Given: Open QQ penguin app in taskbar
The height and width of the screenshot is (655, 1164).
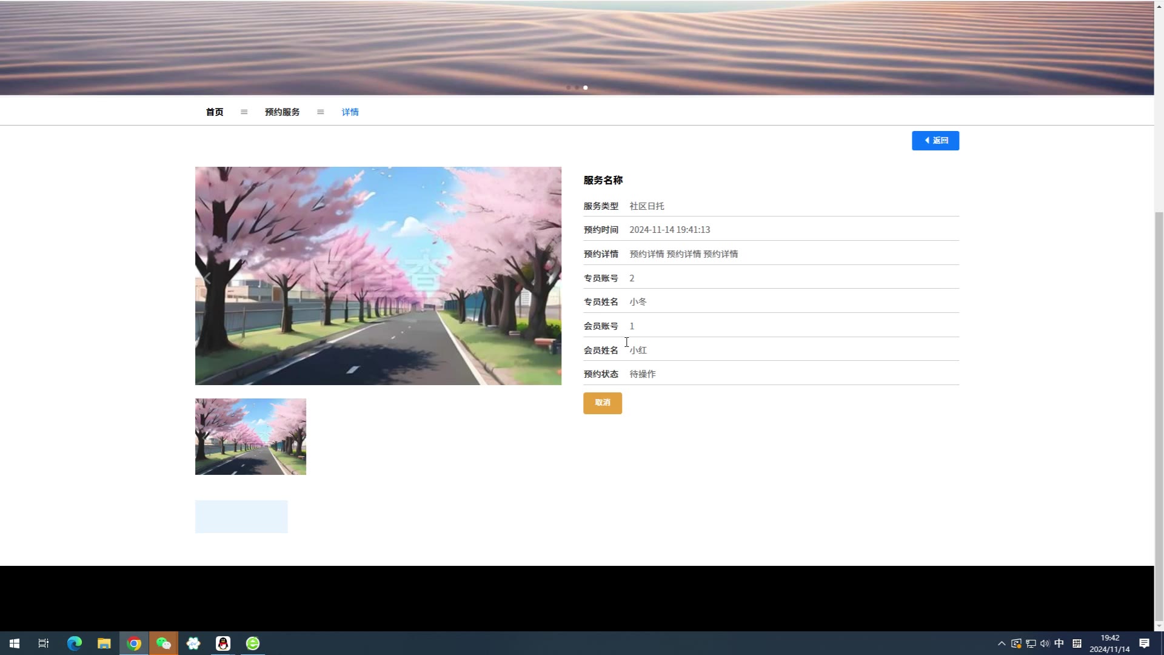Looking at the screenshot, I should click(x=223, y=643).
